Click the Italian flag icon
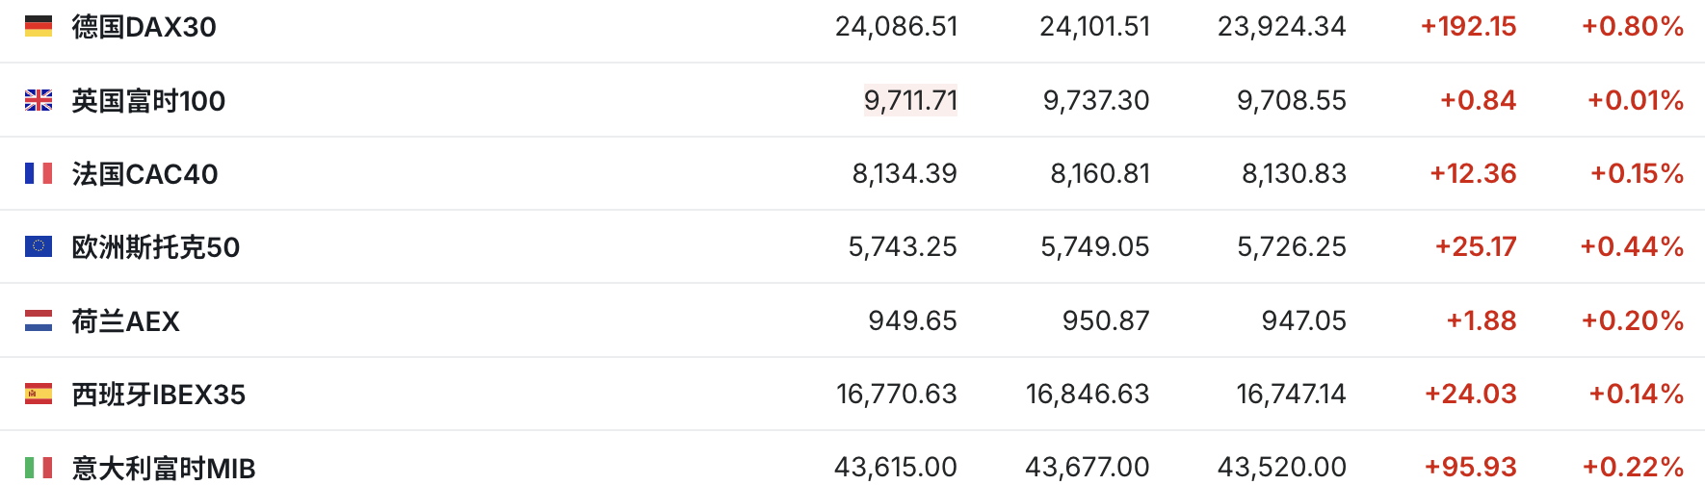Viewport: 1705px width, 485px height. (39, 468)
